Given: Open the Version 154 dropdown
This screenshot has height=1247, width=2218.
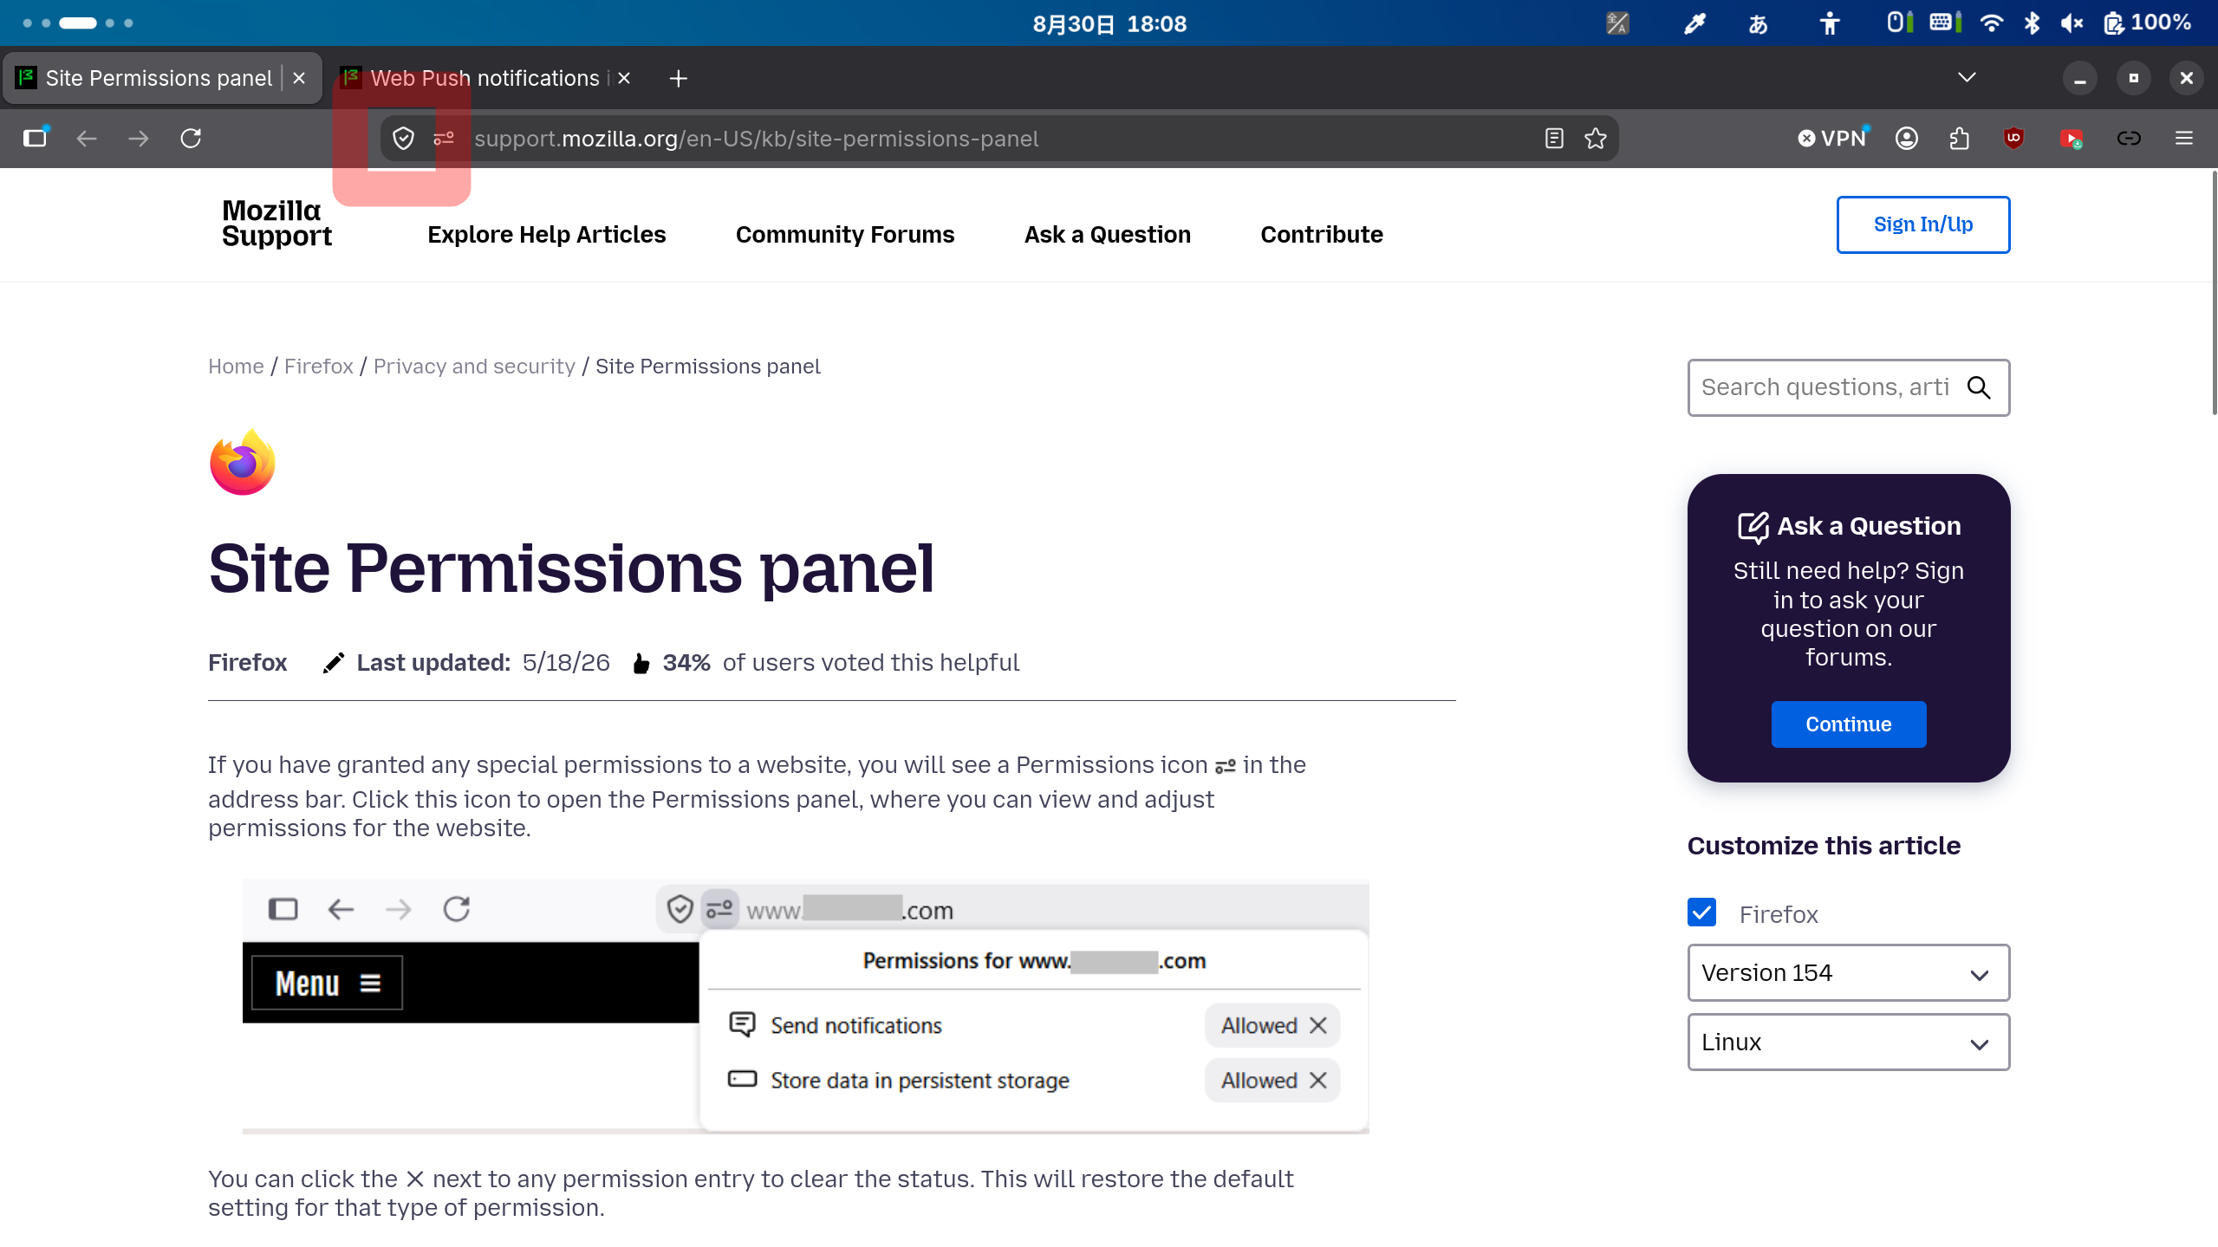Looking at the screenshot, I should pyautogui.click(x=1848, y=973).
